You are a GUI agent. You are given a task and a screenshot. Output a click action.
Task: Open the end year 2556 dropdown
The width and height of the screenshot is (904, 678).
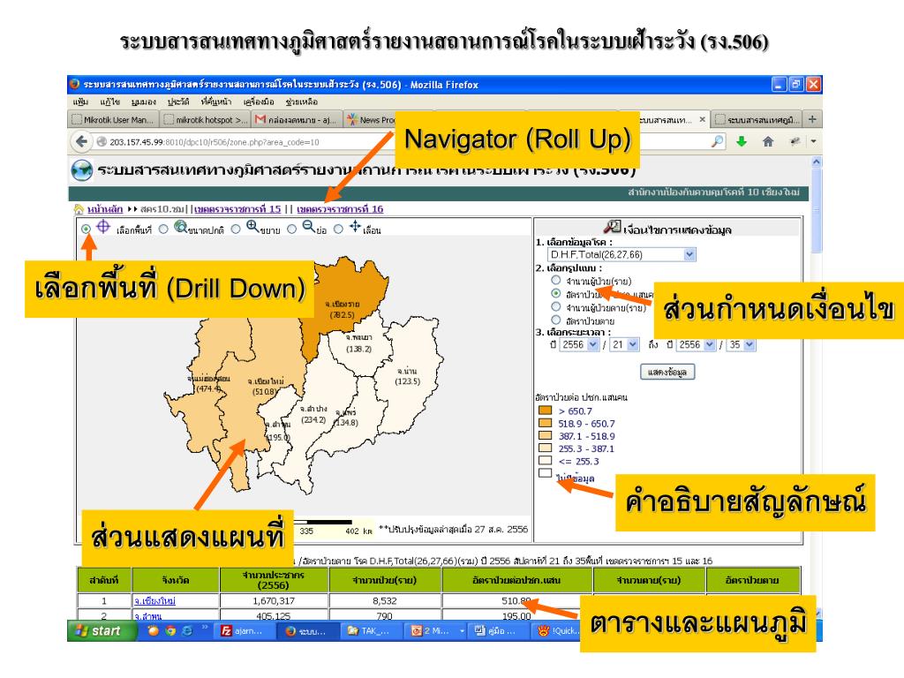696,345
